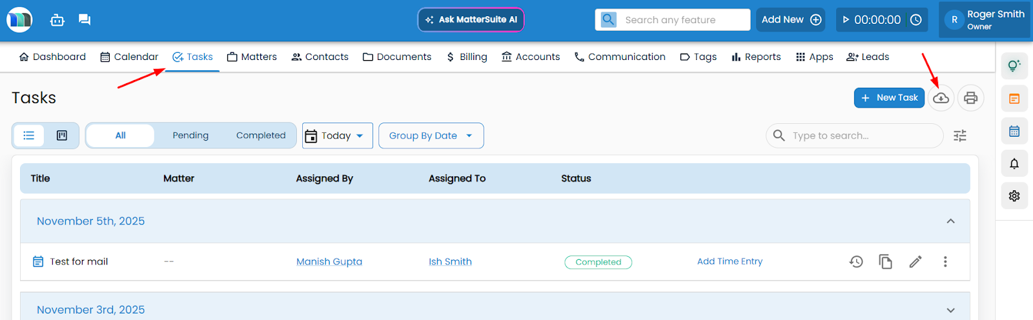Edit the task with pencil icon

(x=915, y=261)
